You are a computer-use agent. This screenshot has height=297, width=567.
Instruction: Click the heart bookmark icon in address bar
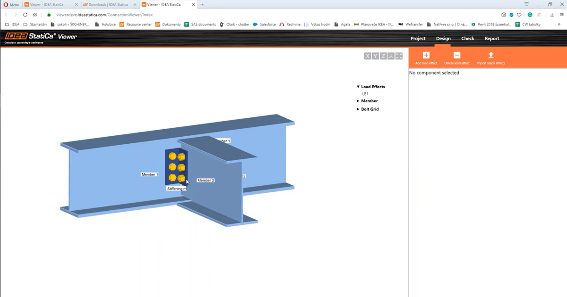point(519,15)
